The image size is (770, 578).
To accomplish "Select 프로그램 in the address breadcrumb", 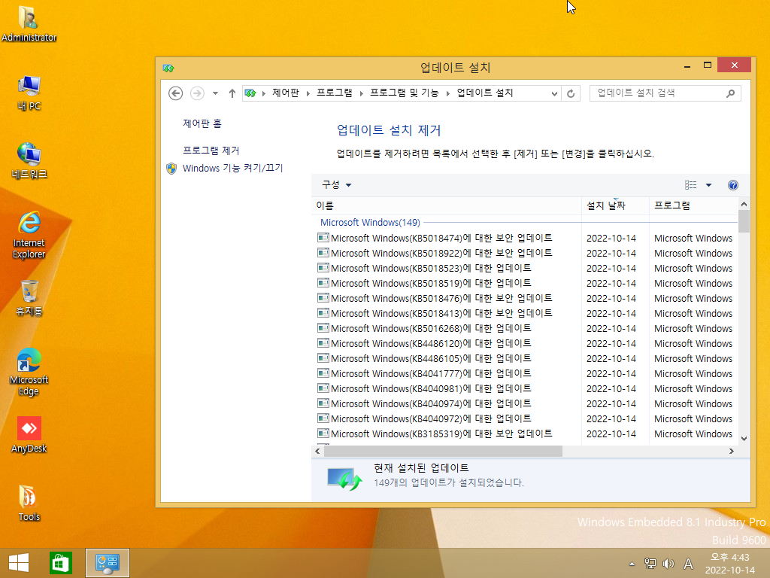I will 334,93.
